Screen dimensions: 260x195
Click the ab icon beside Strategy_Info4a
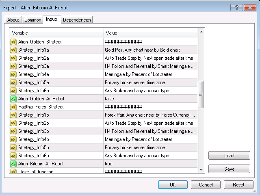13,74
